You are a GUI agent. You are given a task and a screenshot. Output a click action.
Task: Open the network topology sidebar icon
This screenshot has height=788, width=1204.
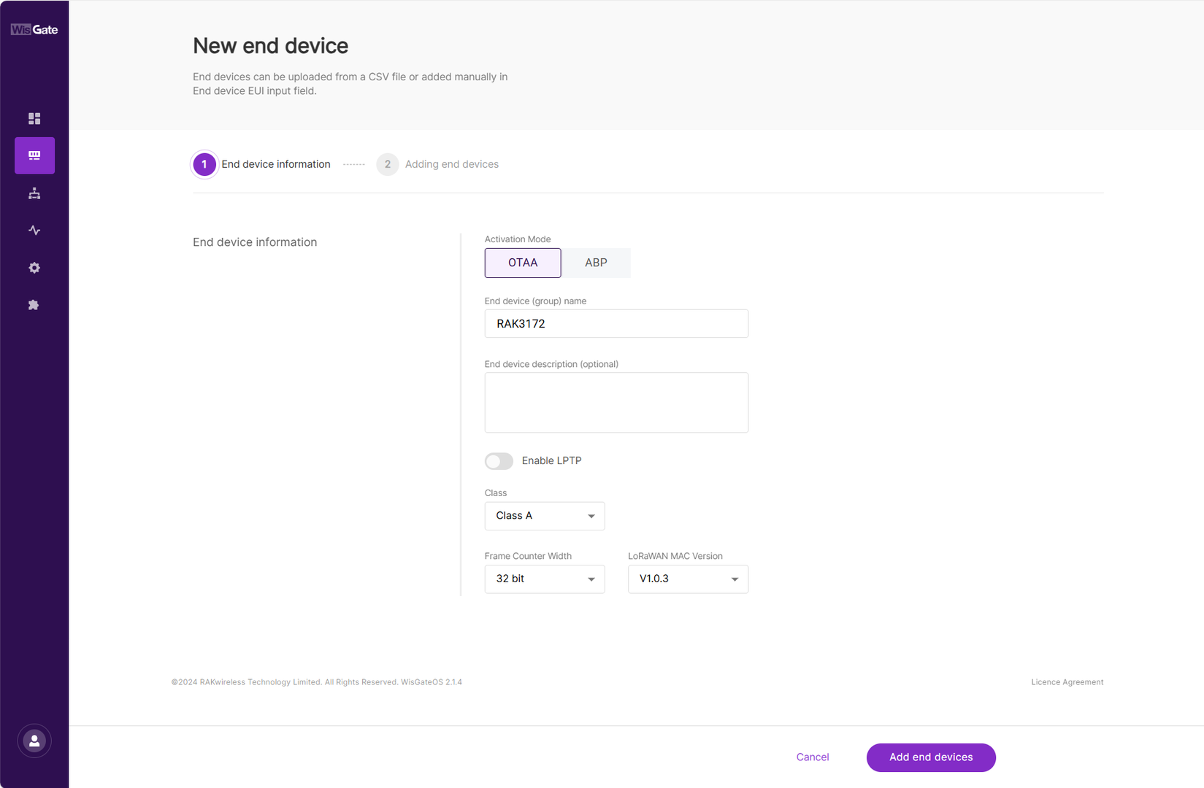tap(34, 193)
